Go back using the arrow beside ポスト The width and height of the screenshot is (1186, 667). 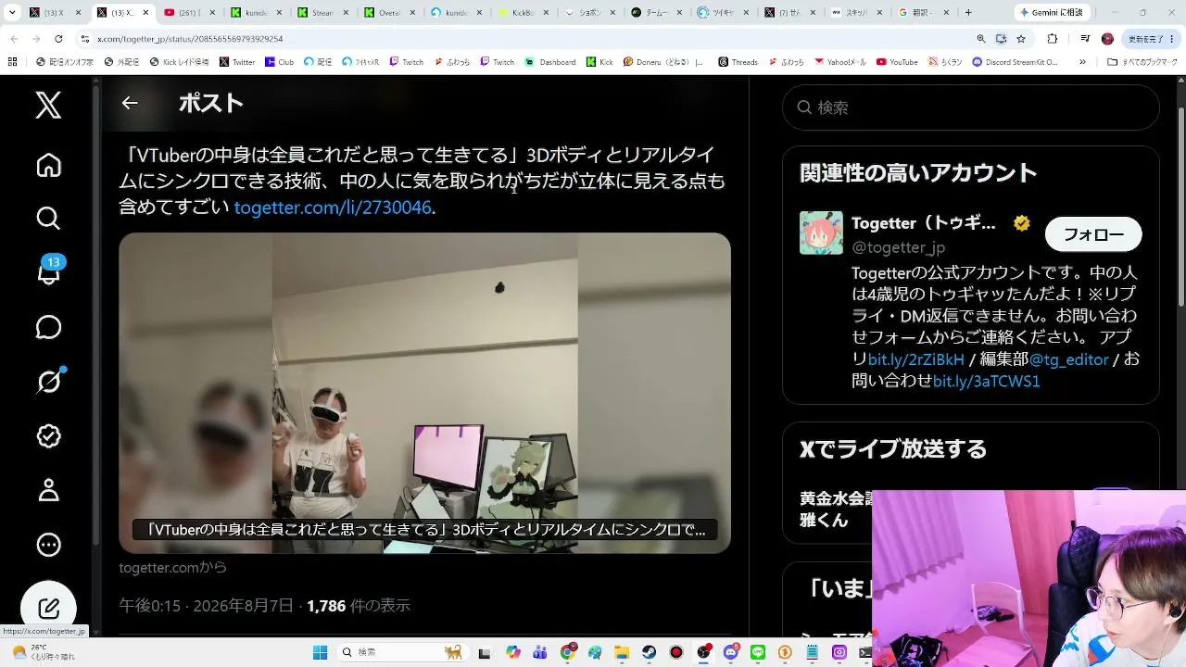coord(130,103)
